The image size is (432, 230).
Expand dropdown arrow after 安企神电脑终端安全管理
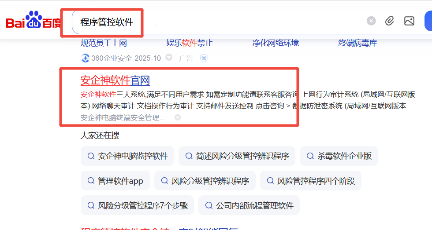point(178,118)
